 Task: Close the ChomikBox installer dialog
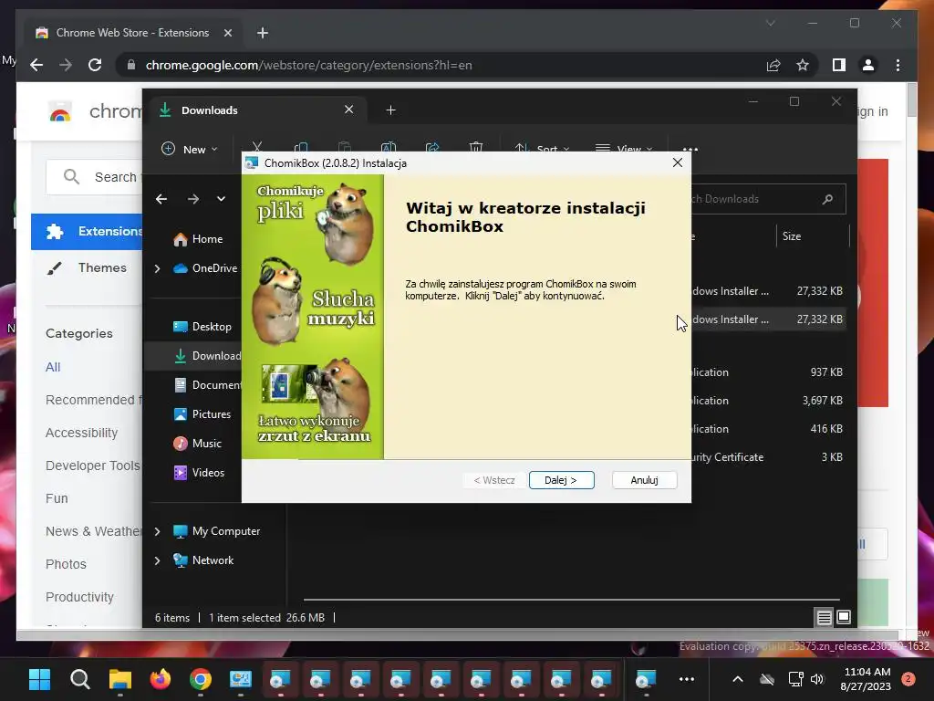(x=678, y=162)
